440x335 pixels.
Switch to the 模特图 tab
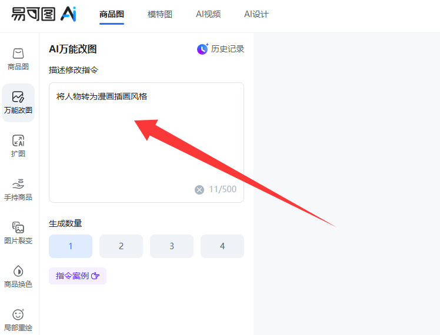click(160, 14)
